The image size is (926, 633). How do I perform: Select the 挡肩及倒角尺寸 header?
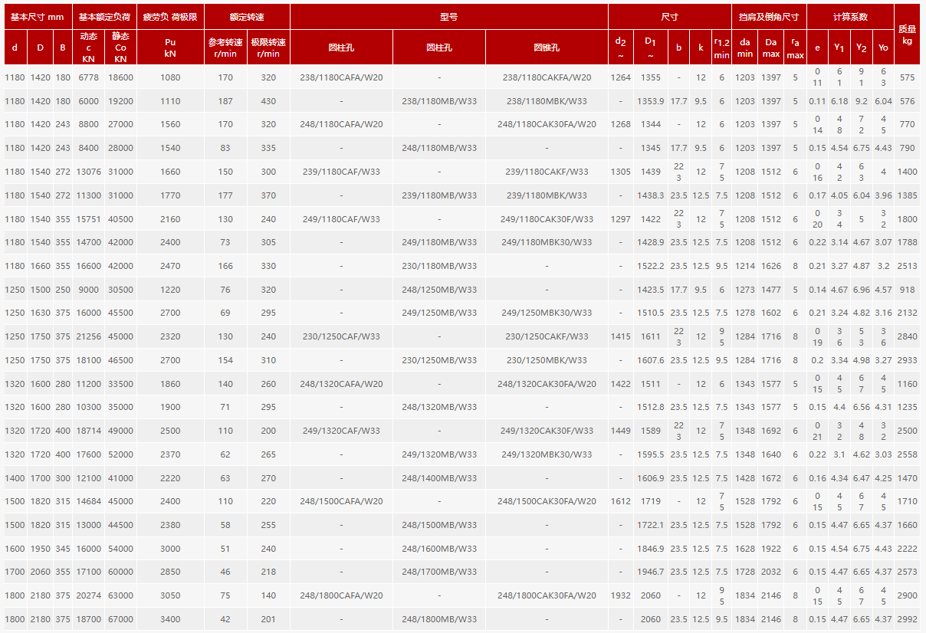[769, 16]
